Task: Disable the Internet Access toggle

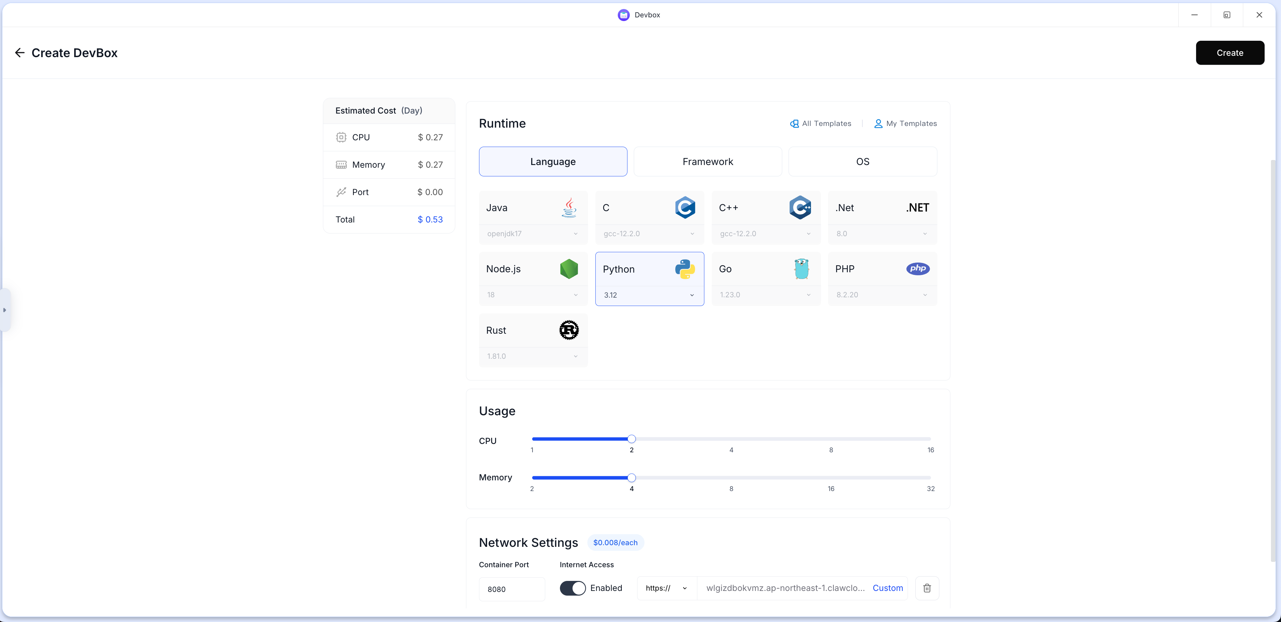Action: 572,588
